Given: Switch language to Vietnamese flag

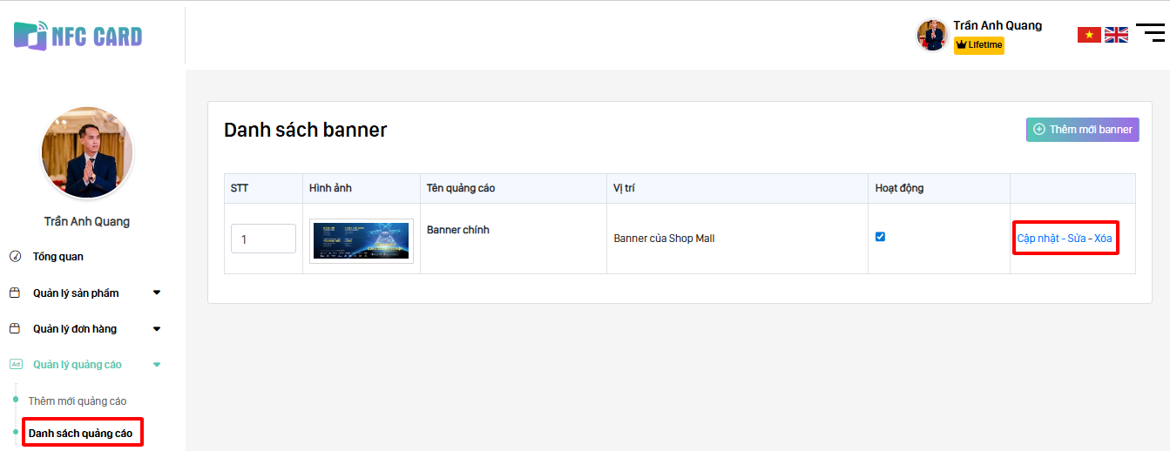Looking at the screenshot, I should (x=1089, y=35).
